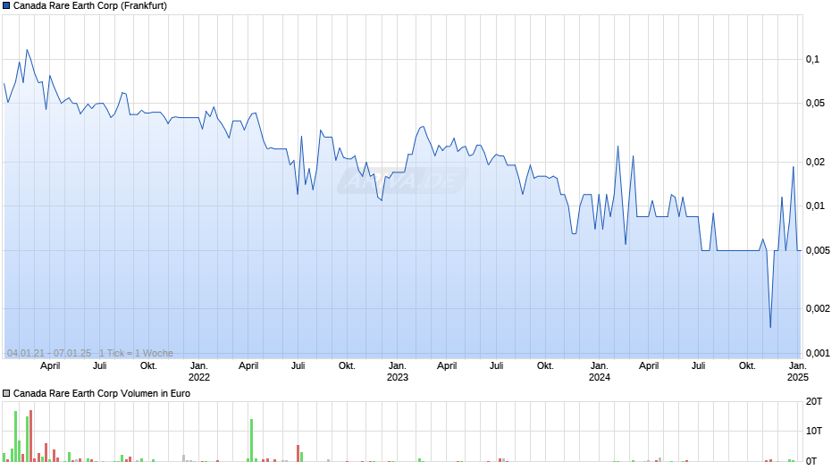Click the 'Canada Rare Earth Corp Volumen in Euro' label
This screenshot has width=840, height=470.
102,393
